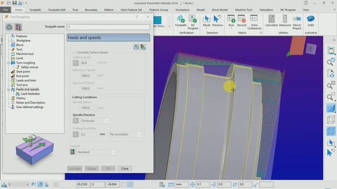
Task: Switch to the Toolpath tab
Action: coord(35,10)
